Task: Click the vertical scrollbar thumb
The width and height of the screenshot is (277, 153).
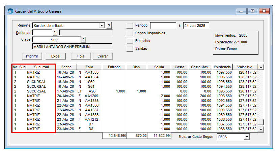Action: (x=261, y=122)
